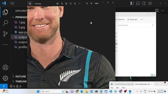Switch File Explorer to details view
Viewport: 168px width, 94px height.
coord(152,75)
